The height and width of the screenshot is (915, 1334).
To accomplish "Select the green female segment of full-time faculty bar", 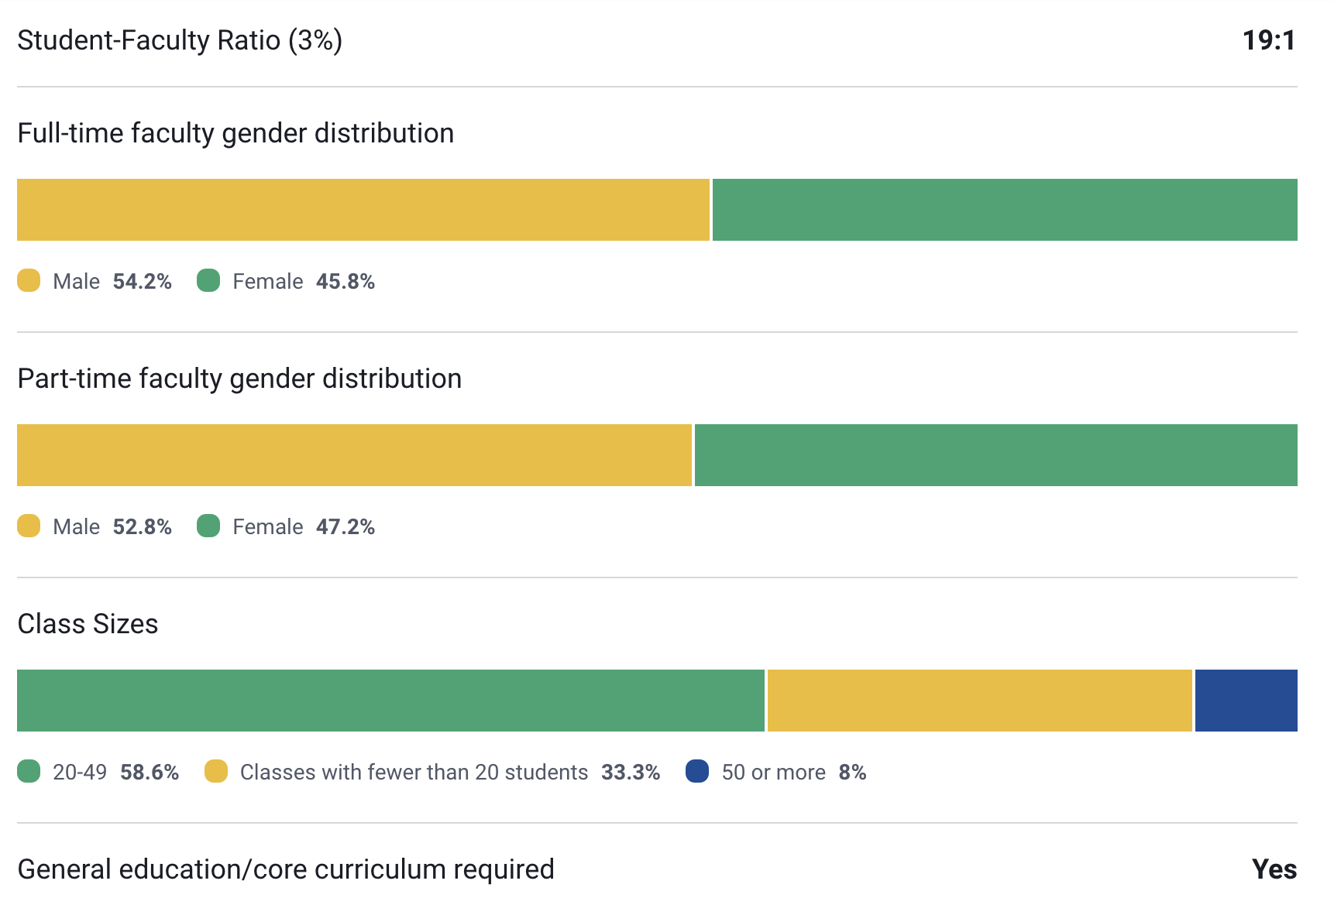I will [1005, 210].
